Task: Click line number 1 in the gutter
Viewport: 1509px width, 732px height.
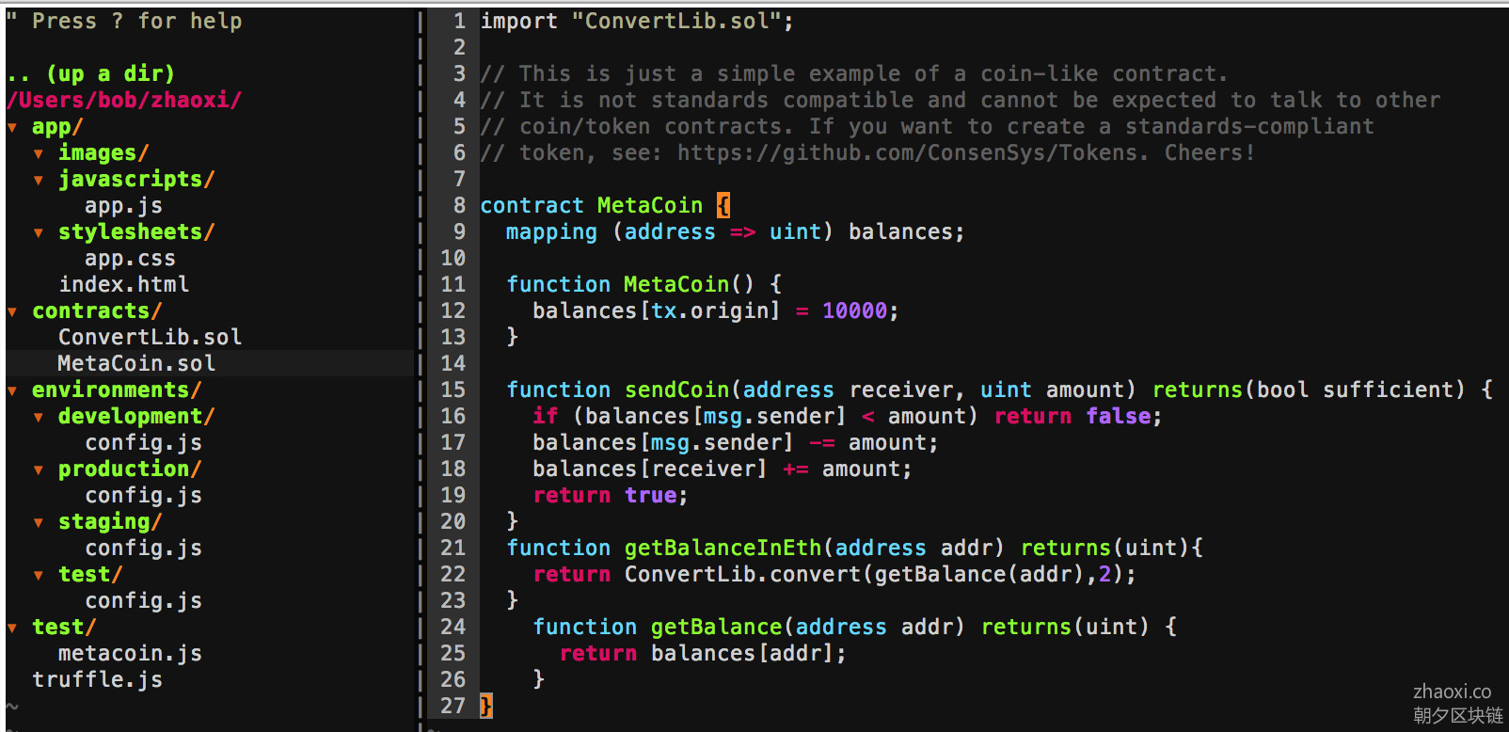Action: 459,21
